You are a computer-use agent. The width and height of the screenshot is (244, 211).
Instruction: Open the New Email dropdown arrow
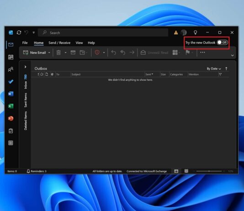click(49, 53)
